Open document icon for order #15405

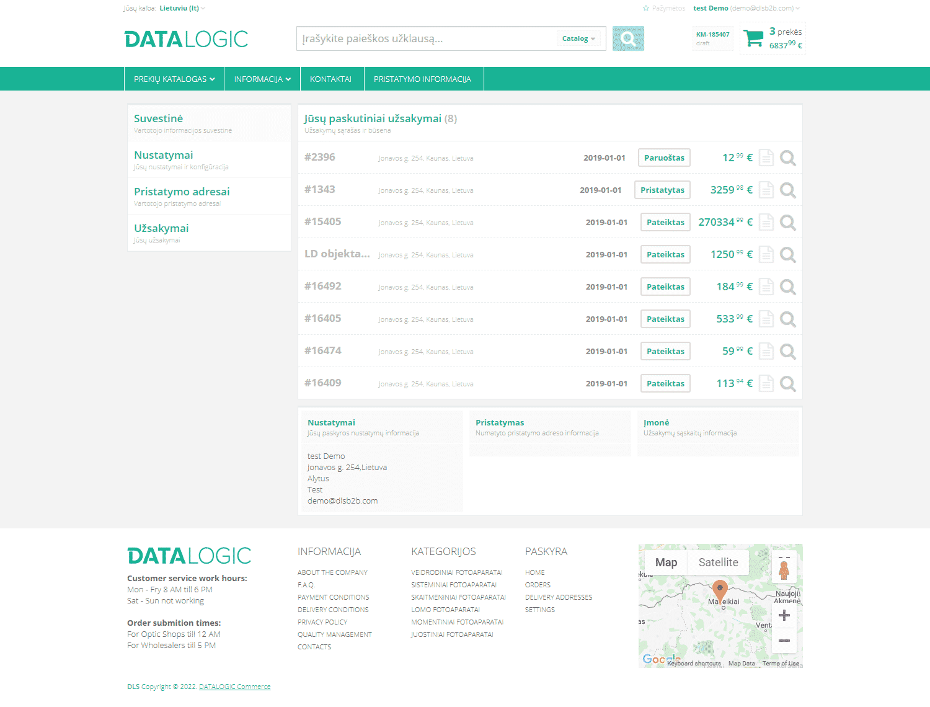click(x=766, y=223)
